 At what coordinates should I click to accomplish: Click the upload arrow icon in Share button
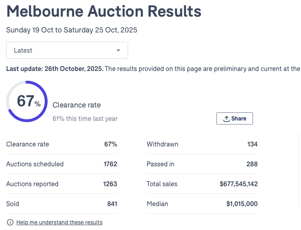click(x=227, y=118)
